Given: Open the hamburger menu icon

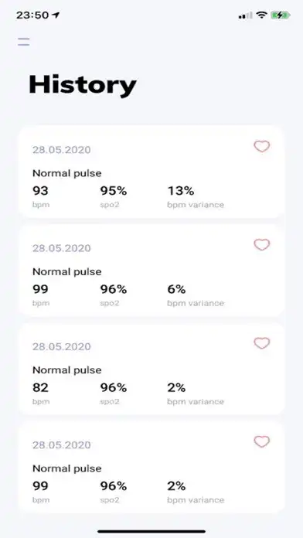Looking at the screenshot, I should tap(24, 42).
